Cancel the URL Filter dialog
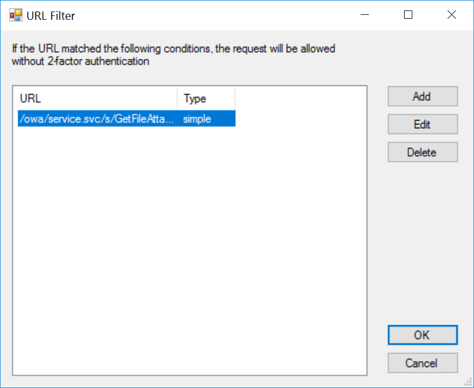Screen dimensions: 474x388 (x=422, y=363)
